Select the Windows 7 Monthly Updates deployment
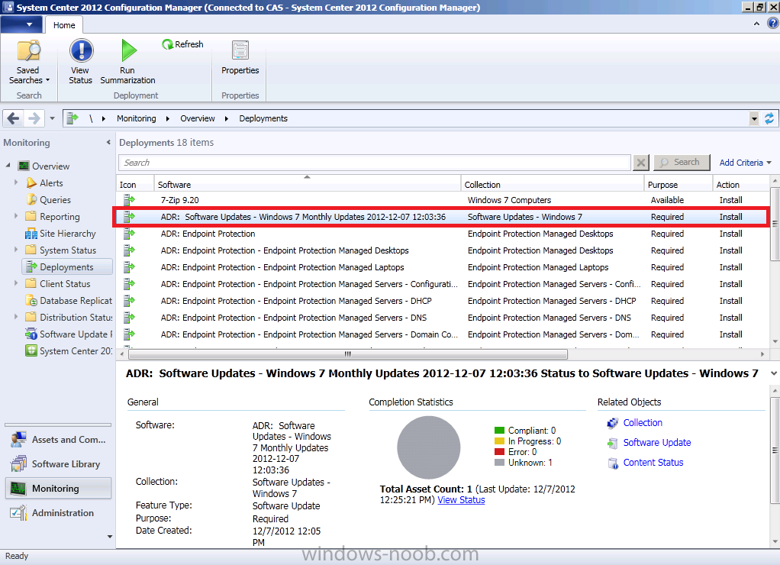Viewport: 780px width, 565px height. coord(443,217)
